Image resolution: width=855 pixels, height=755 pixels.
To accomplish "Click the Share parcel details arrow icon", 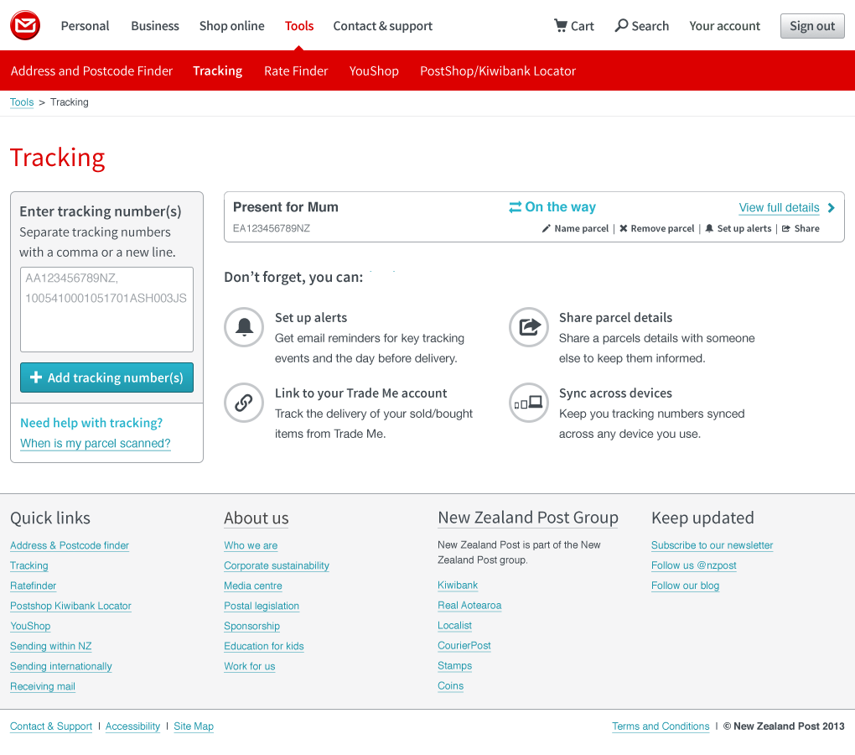I will [528, 327].
